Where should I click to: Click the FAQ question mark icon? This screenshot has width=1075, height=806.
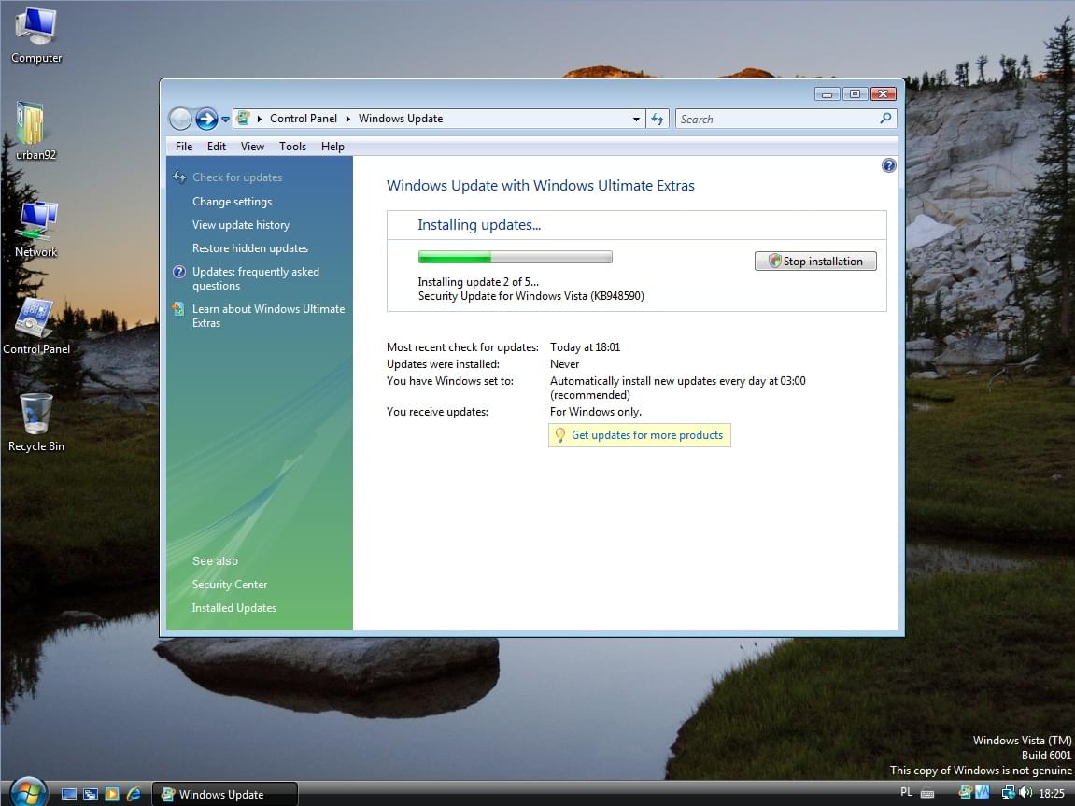(x=179, y=272)
